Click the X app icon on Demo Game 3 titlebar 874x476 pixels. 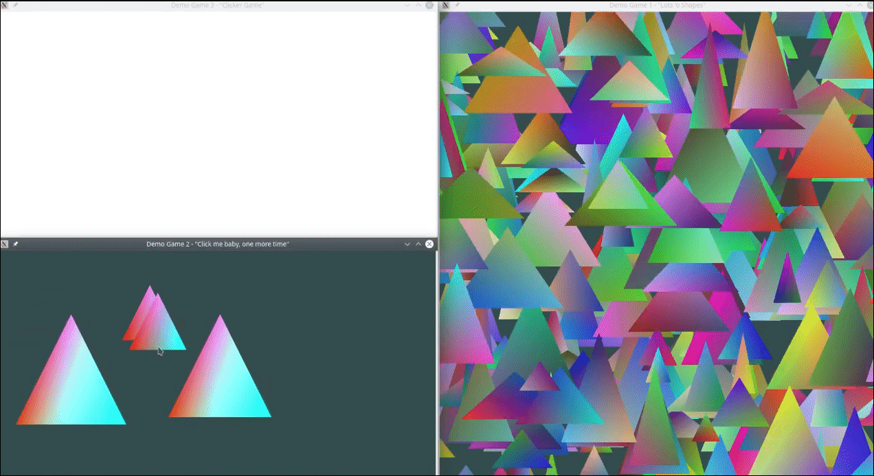[x=5, y=5]
